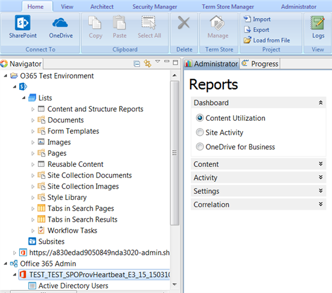The height and width of the screenshot is (293, 332).
Task: Open the Architect ribbon tab
Action: 102,7
